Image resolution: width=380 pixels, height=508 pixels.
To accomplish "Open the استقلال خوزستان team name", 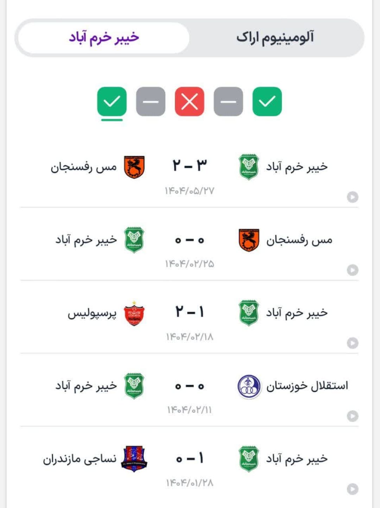I will (x=307, y=386).
